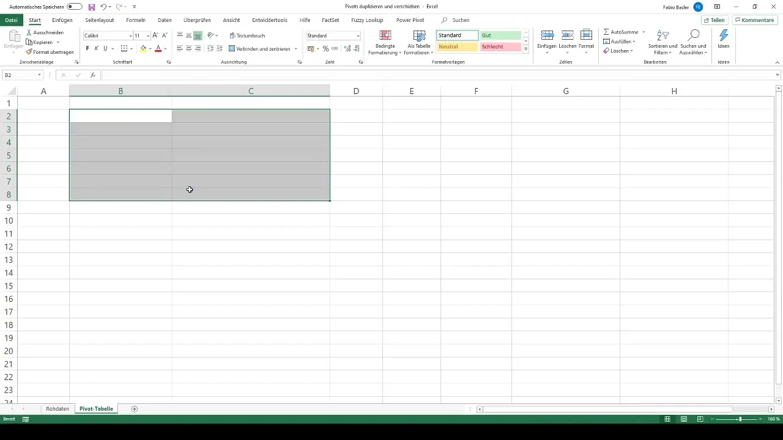Expand the cell styles gallery
This screenshot has width=783, height=440.
tap(526, 49)
